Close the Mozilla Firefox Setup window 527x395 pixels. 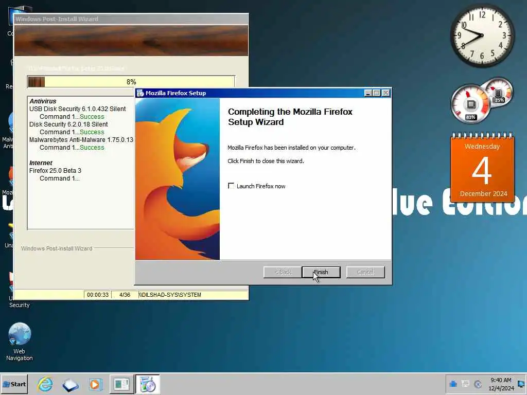click(x=386, y=93)
